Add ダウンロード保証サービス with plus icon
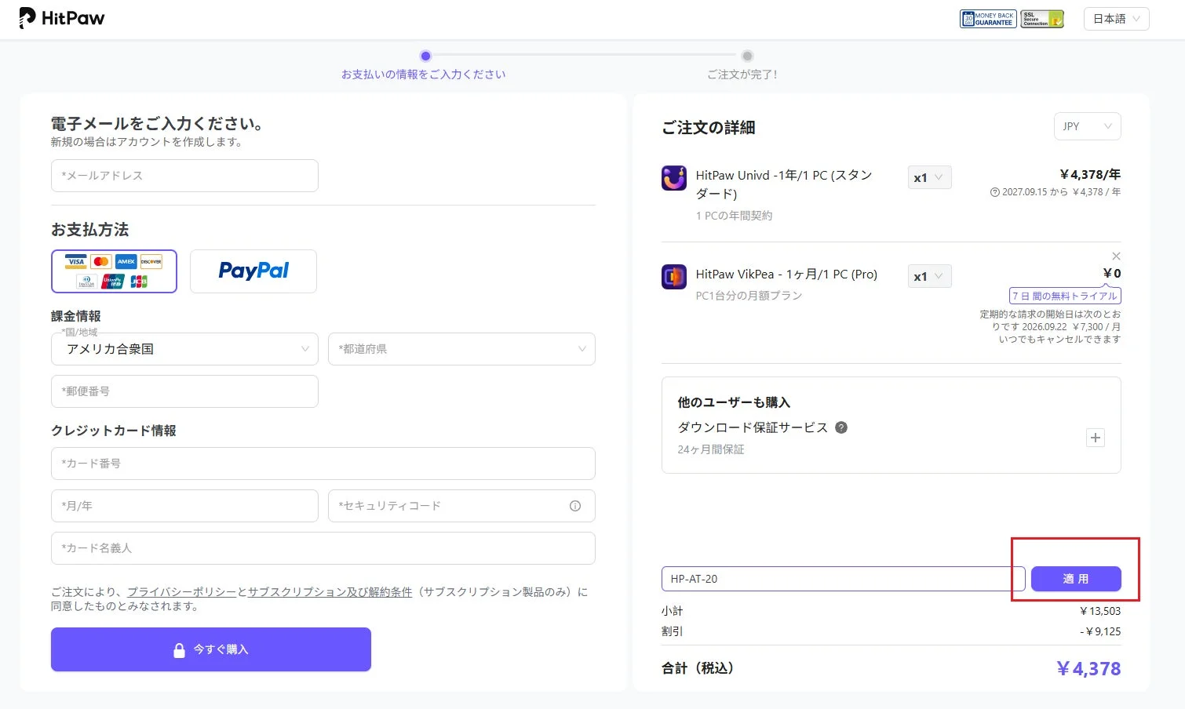The width and height of the screenshot is (1185, 709). click(x=1096, y=438)
